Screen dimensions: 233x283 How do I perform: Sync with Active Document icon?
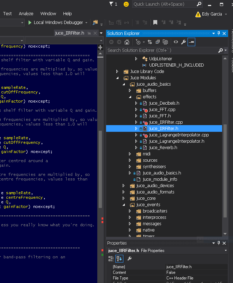pos(150,42)
